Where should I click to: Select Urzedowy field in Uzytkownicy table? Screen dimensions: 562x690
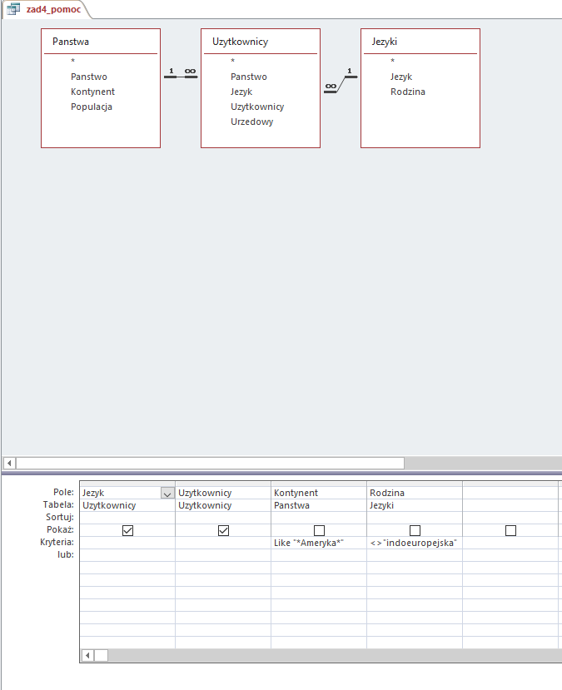251,122
